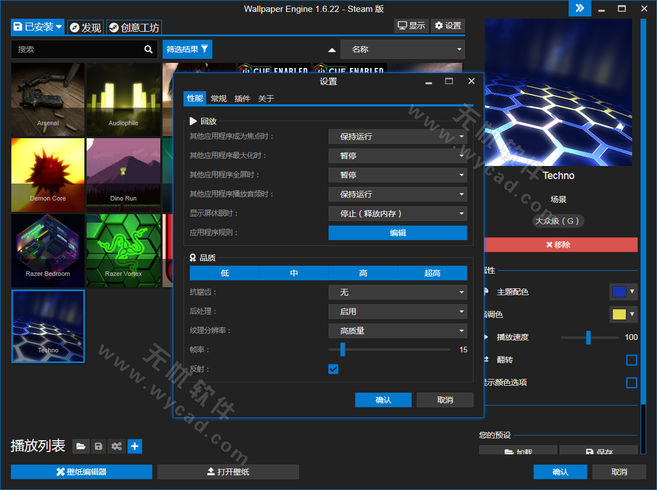Click the search magnifier icon
657x490 pixels.
[x=148, y=49]
